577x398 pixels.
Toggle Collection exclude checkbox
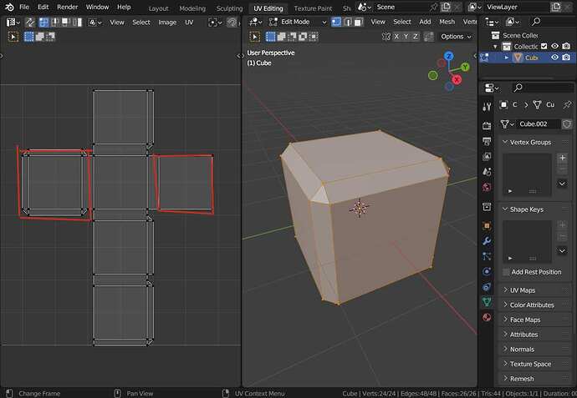pos(544,46)
